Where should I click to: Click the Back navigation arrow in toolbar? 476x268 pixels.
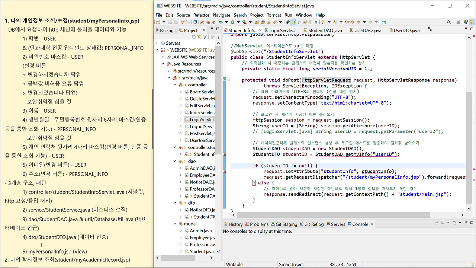[x=358, y=22]
